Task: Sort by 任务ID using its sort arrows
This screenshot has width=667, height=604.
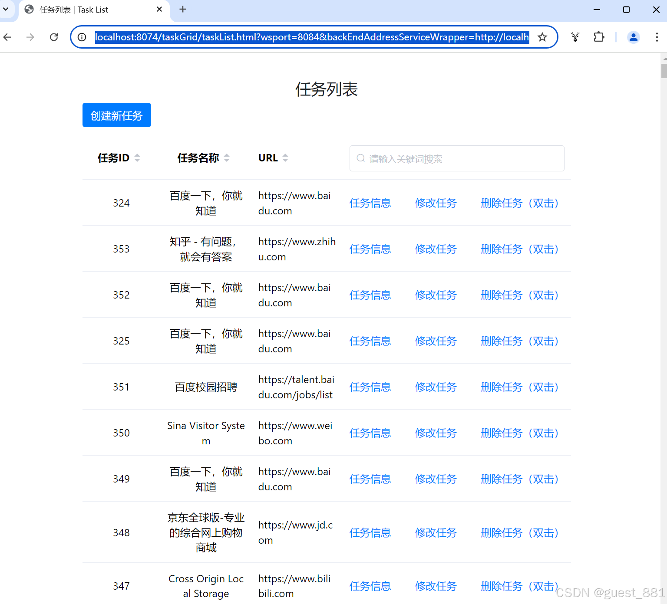Action: click(x=137, y=158)
